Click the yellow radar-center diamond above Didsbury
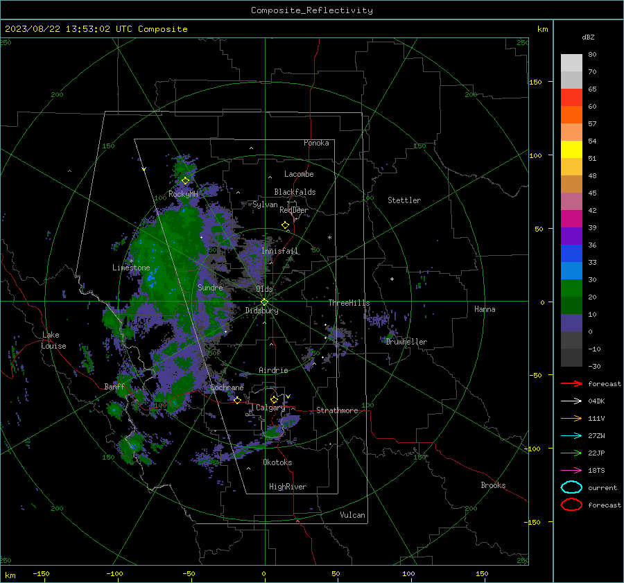Viewport: 624px width, 583px height. click(x=264, y=302)
